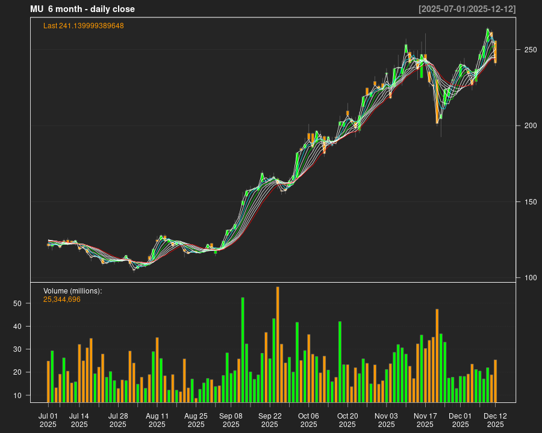Image resolution: width=542 pixels, height=433 pixels.
Task: Click the 50 volume axis label
Action: (x=17, y=304)
